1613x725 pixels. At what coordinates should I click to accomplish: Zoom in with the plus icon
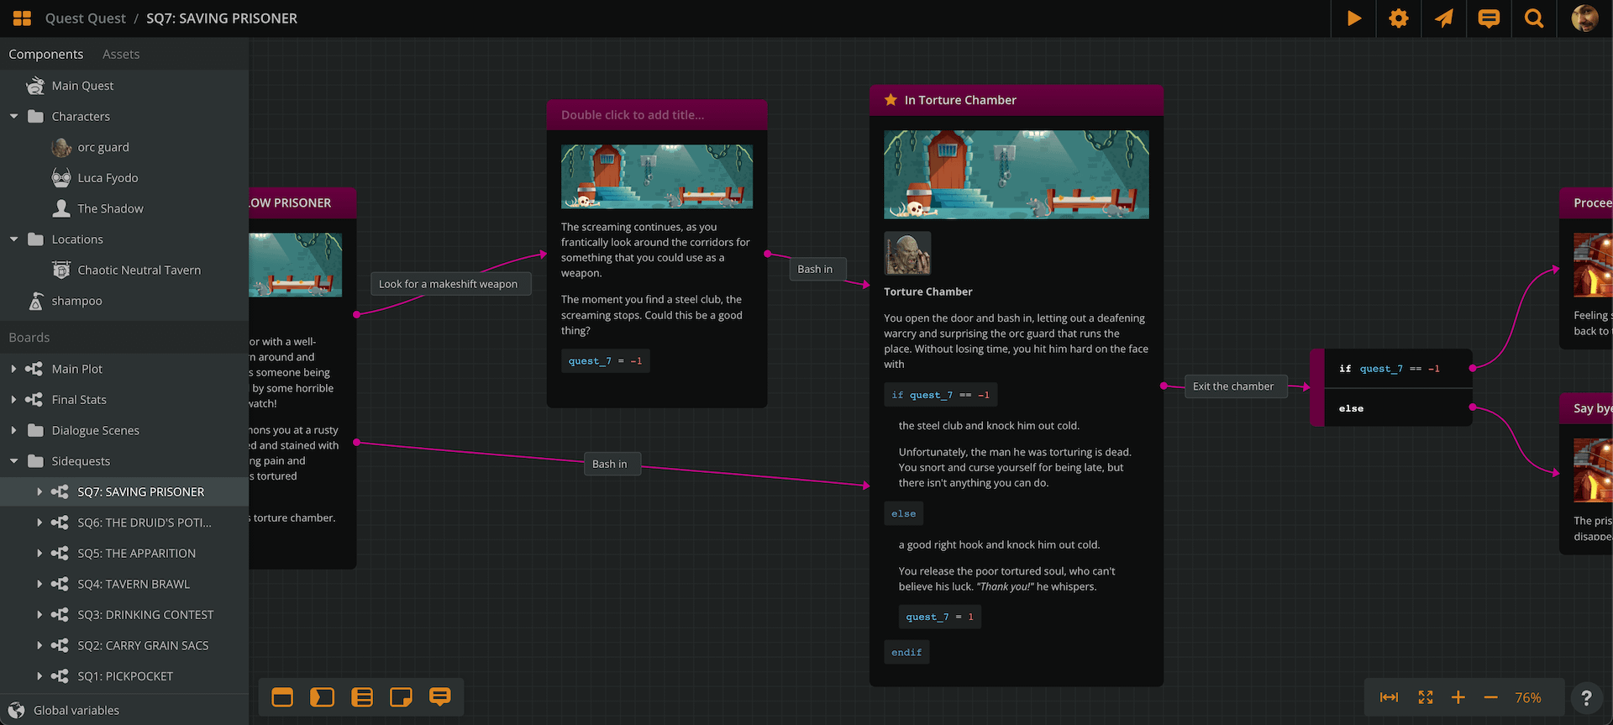[1458, 697]
